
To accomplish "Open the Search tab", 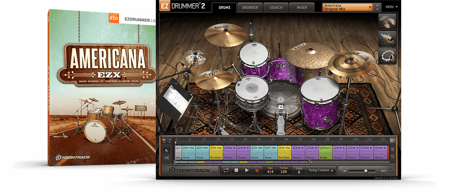I will click(x=276, y=7).
